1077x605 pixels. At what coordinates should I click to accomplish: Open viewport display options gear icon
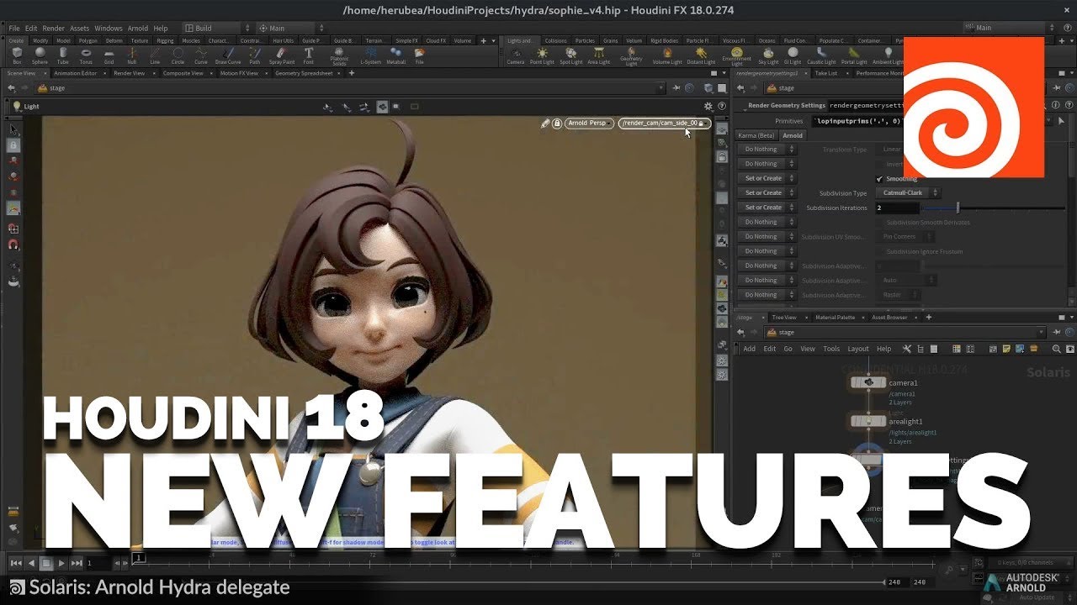click(708, 107)
